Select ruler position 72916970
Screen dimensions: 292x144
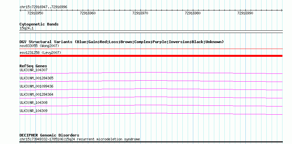(x=140, y=13)
